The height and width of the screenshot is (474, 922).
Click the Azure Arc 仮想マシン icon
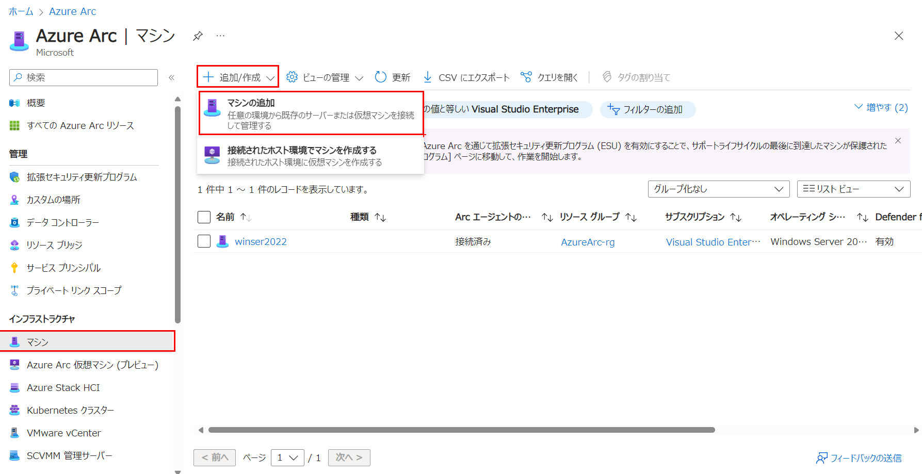tap(14, 365)
